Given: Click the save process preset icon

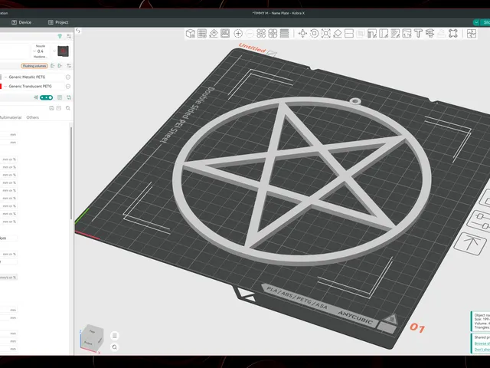Looking at the screenshot, I should pyautogui.click(x=51, y=108).
